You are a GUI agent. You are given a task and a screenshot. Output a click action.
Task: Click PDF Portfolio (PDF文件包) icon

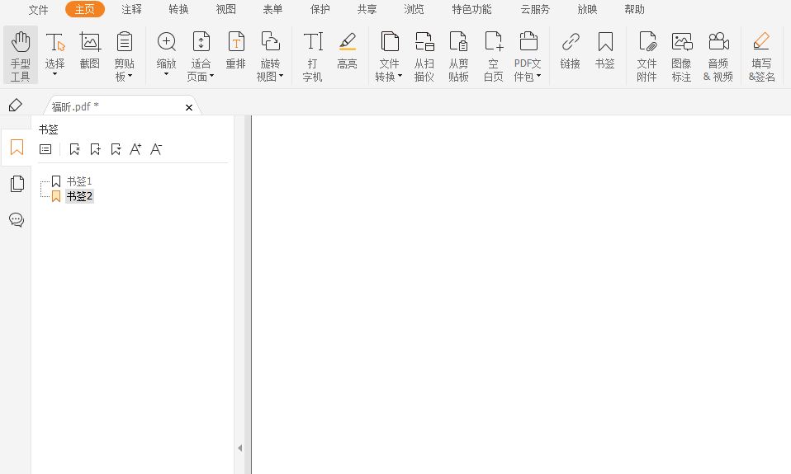tap(528, 42)
